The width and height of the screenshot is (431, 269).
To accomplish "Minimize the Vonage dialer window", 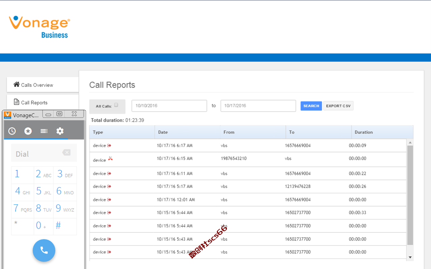I will click(48, 115).
